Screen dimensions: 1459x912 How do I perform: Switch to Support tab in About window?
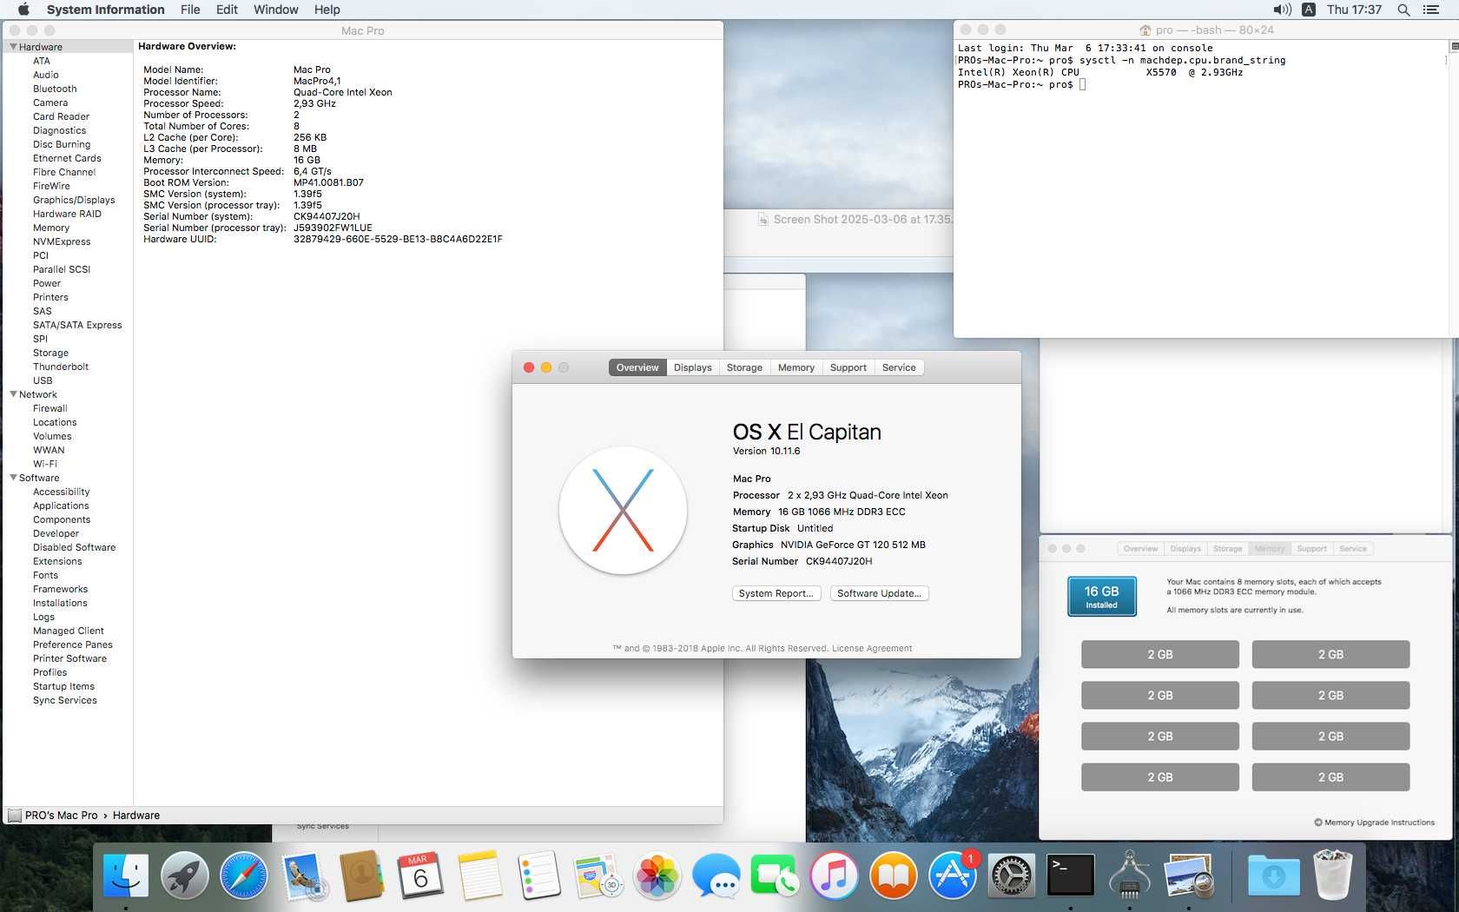pos(848,367)
